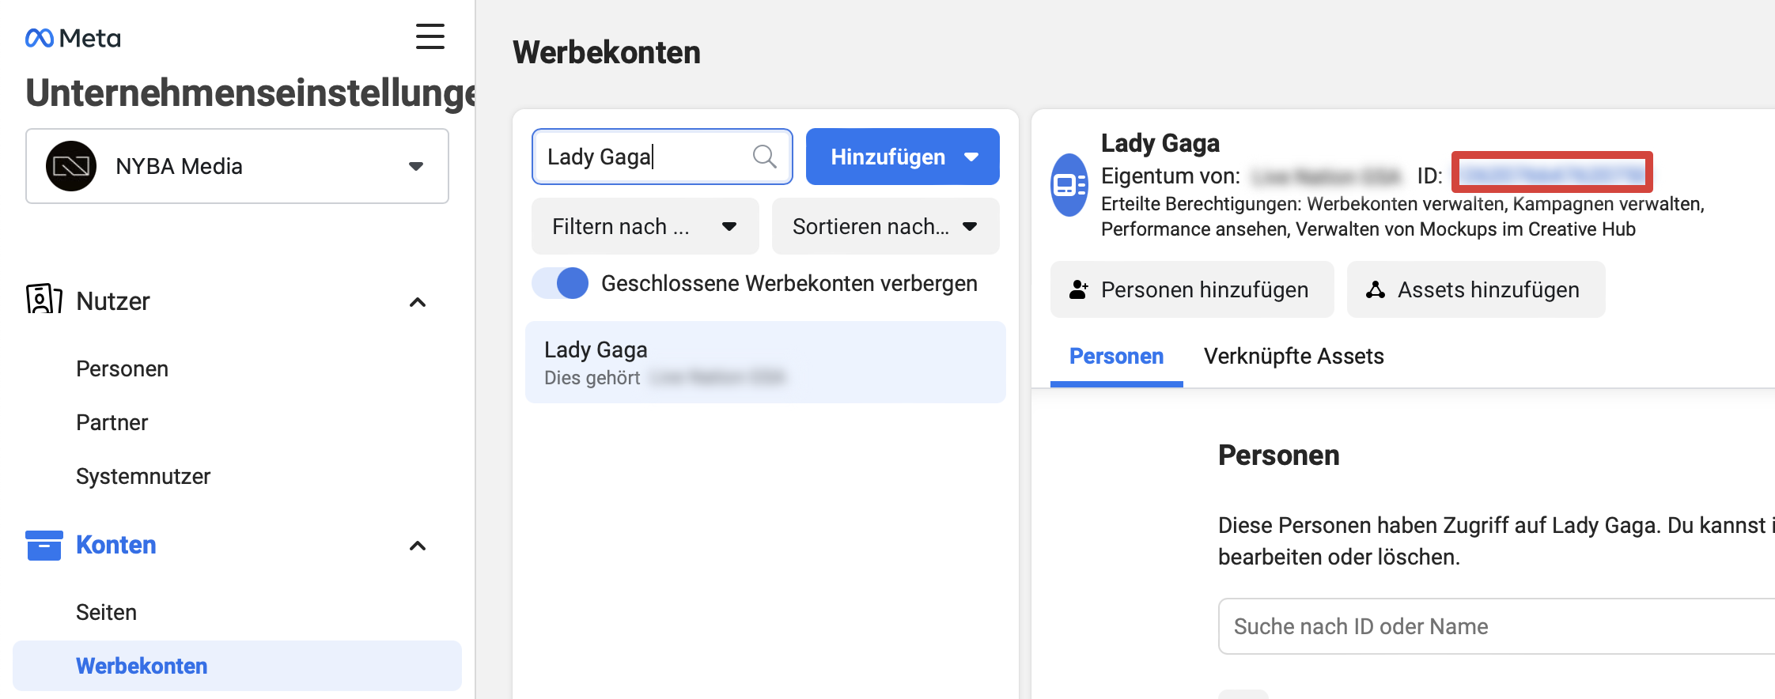Click the Nutzer section icon
Screen dimensions: 1775x699
point(44,300)
